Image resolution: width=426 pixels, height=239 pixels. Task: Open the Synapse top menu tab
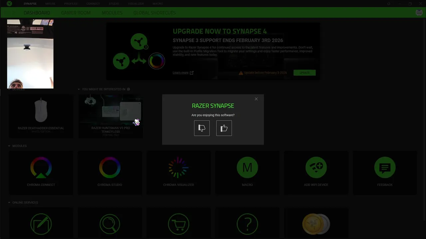tap(30, 4)
